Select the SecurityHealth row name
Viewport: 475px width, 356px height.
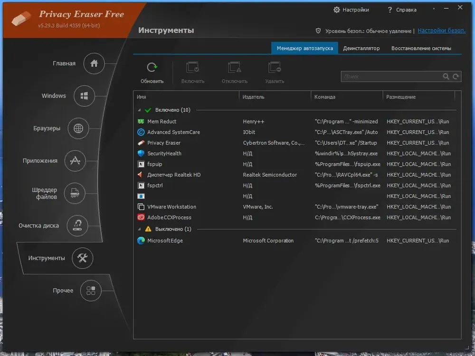click(164, 153)
